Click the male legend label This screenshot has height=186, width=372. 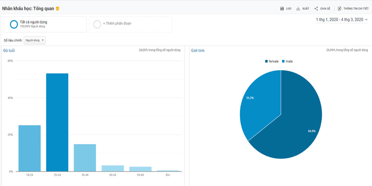[289, 61]
